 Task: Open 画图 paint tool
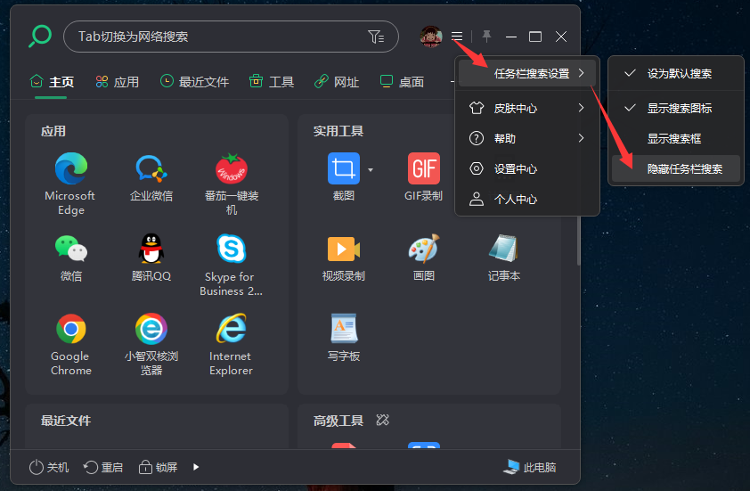pyautogui.click(x=424, y=249)
